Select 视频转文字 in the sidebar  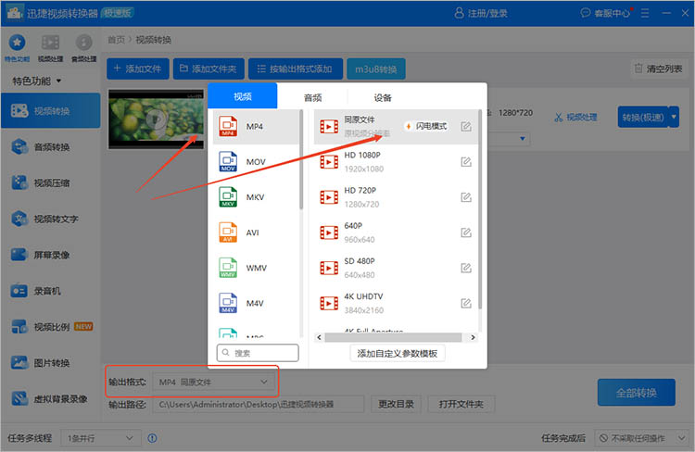[51, 219]
